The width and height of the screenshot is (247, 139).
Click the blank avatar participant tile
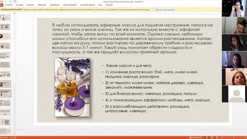point(234,94)
